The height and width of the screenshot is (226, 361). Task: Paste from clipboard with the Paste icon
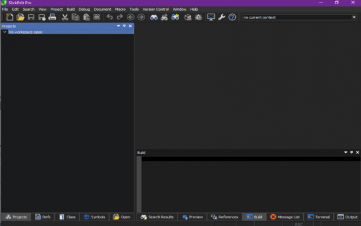[86, 17]
